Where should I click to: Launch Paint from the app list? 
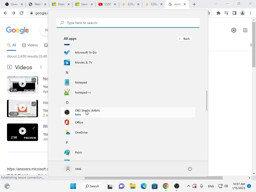128,152
